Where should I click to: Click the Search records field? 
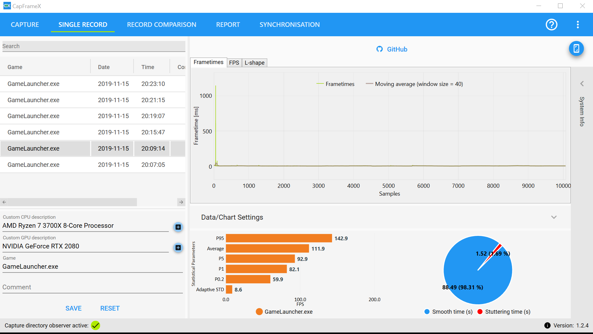point(94,46)
